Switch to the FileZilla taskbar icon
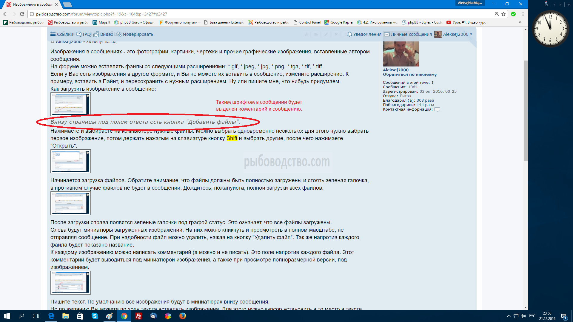 point(138,316)
